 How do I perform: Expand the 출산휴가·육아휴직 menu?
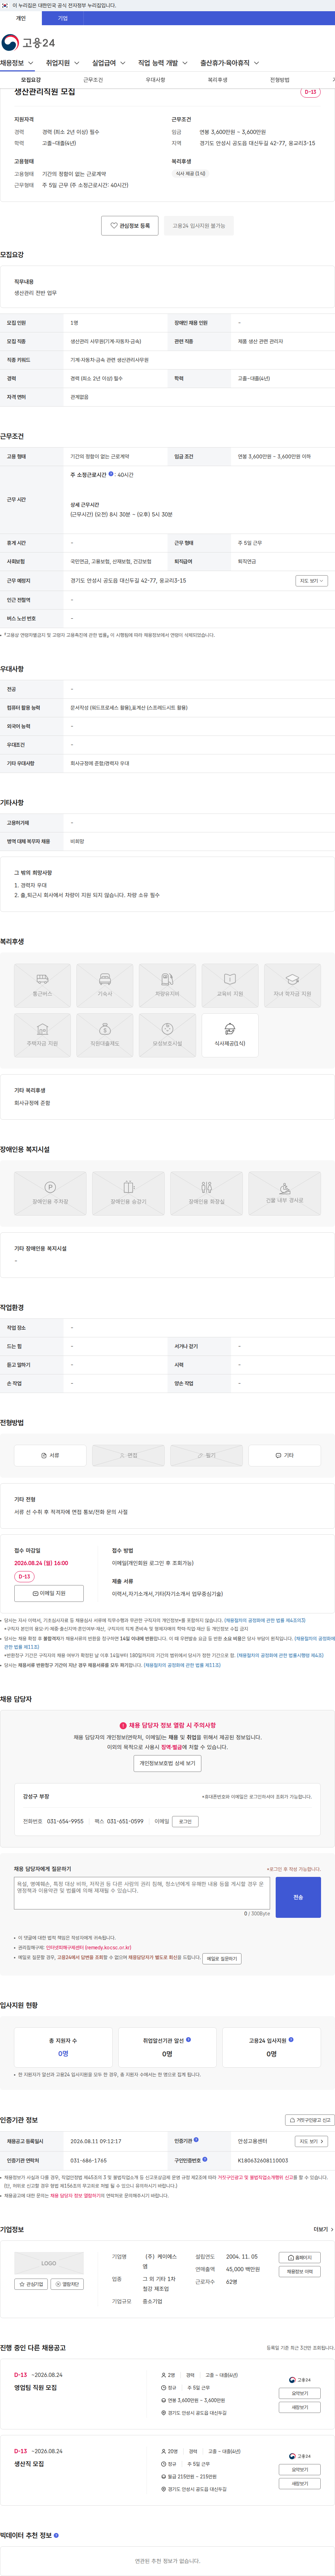pos(229,63)
